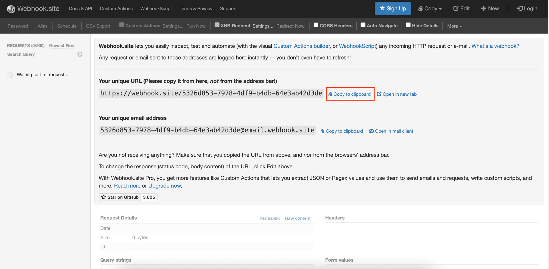Enable the CORS Headers checkbox
The image size is (549, 269).
pyautogui.click(x=316, y=25)
